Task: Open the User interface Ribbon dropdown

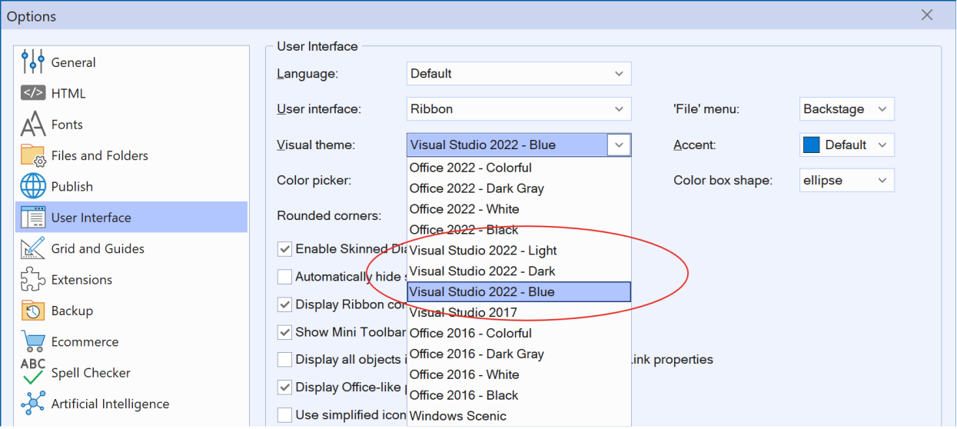Action: click(x=519, y=109)
